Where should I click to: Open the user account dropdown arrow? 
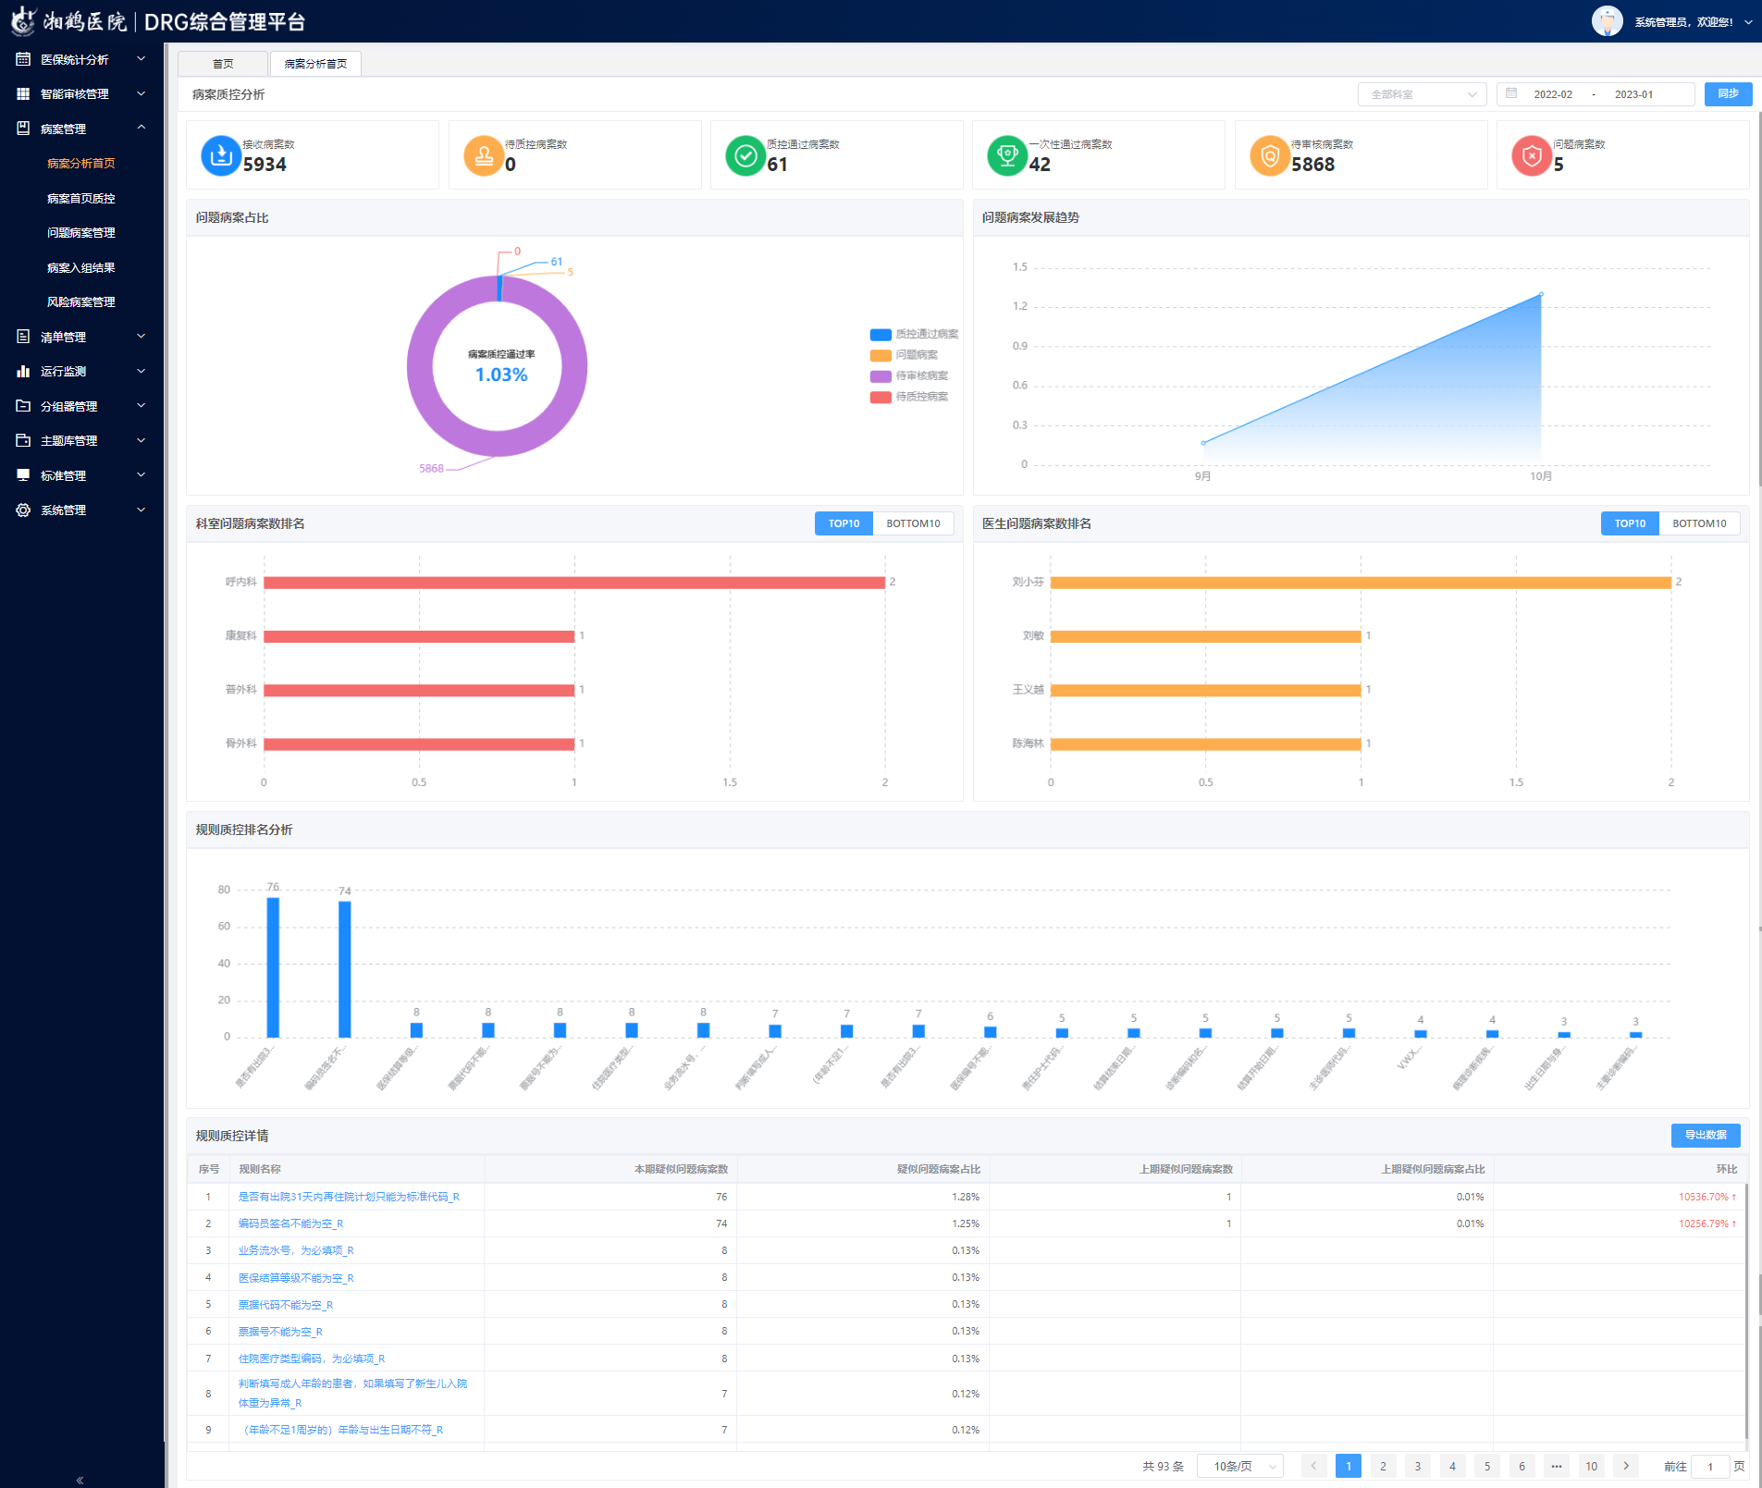[1748, 22]
